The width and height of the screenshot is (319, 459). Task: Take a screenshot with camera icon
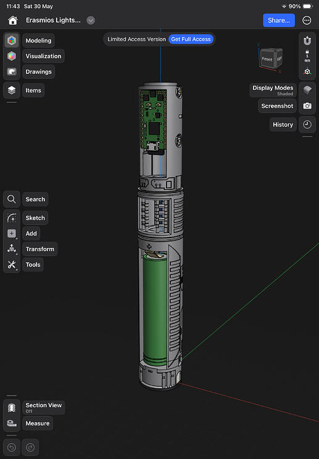pyautogui.click(x=307, y=106)
